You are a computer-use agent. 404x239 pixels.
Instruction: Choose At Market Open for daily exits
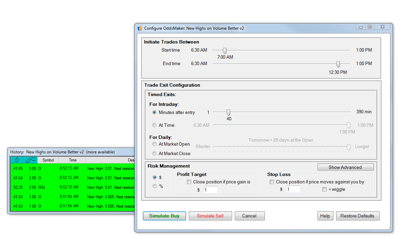[154, 144]
